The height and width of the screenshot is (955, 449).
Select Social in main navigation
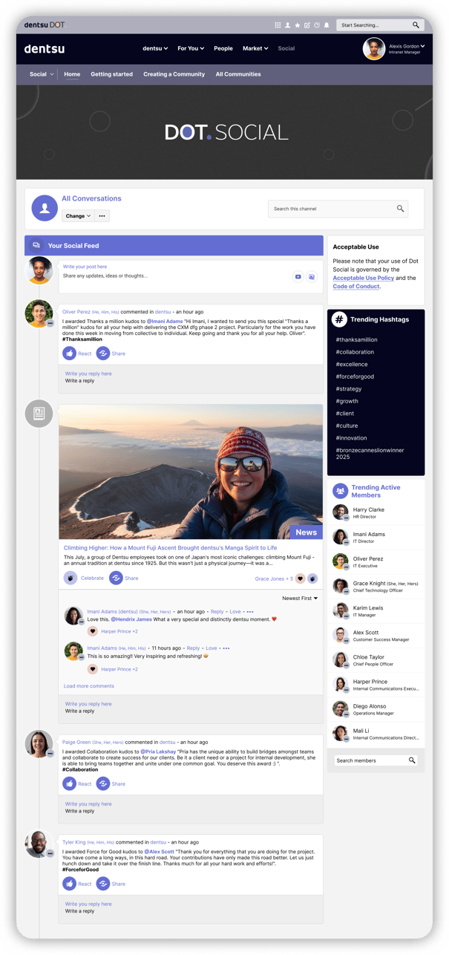tap(286, 48)
